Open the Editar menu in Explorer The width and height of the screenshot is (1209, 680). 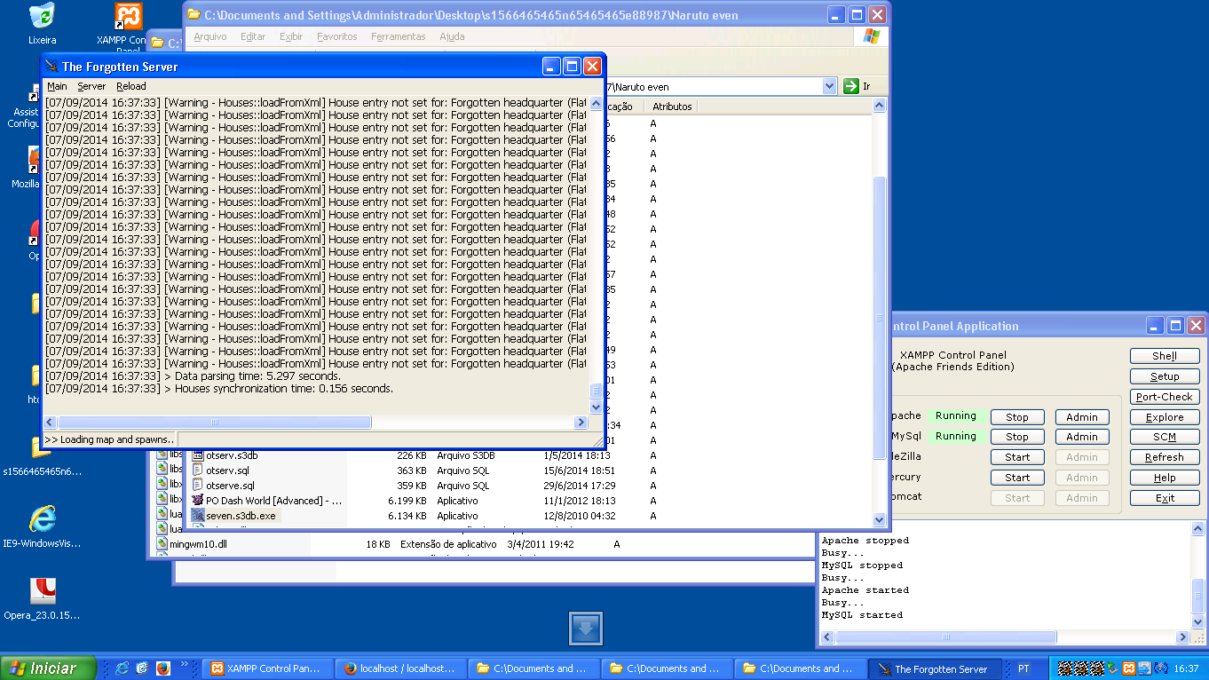253,36
